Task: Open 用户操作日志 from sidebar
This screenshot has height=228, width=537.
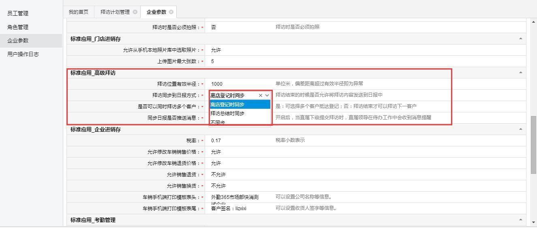Action: pos(23,54)
